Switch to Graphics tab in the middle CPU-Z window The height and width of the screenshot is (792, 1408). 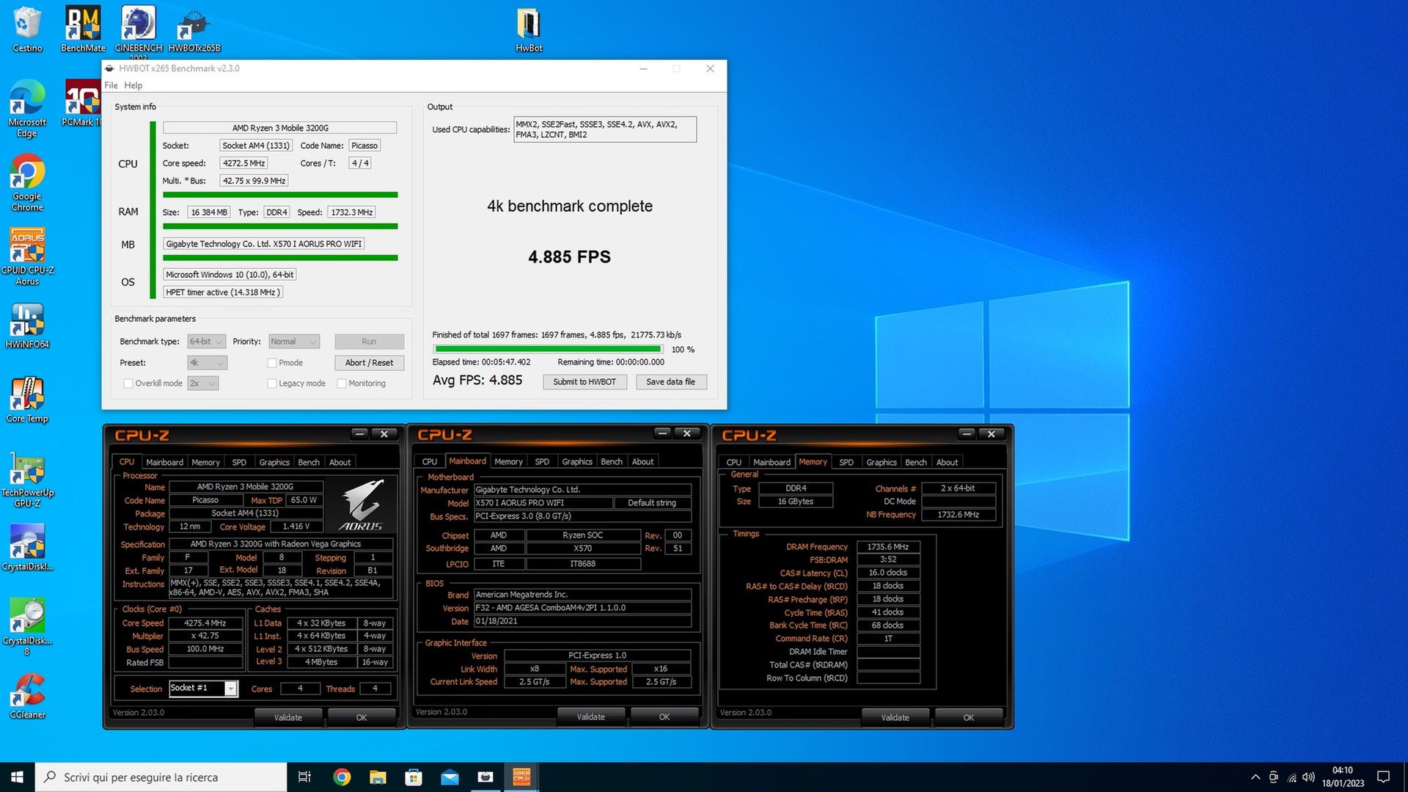[577, 461]
